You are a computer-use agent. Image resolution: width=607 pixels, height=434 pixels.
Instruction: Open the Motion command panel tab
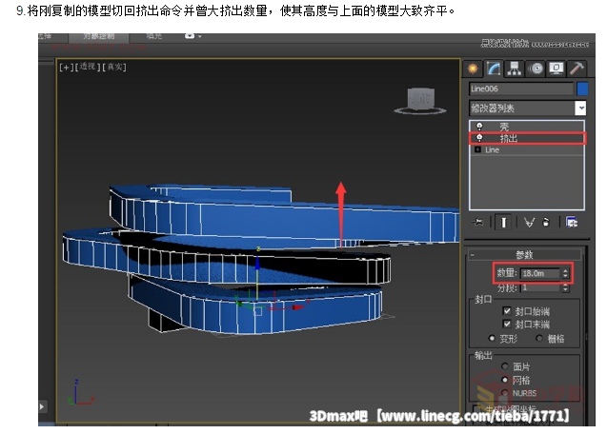click(x=536, y=69)
